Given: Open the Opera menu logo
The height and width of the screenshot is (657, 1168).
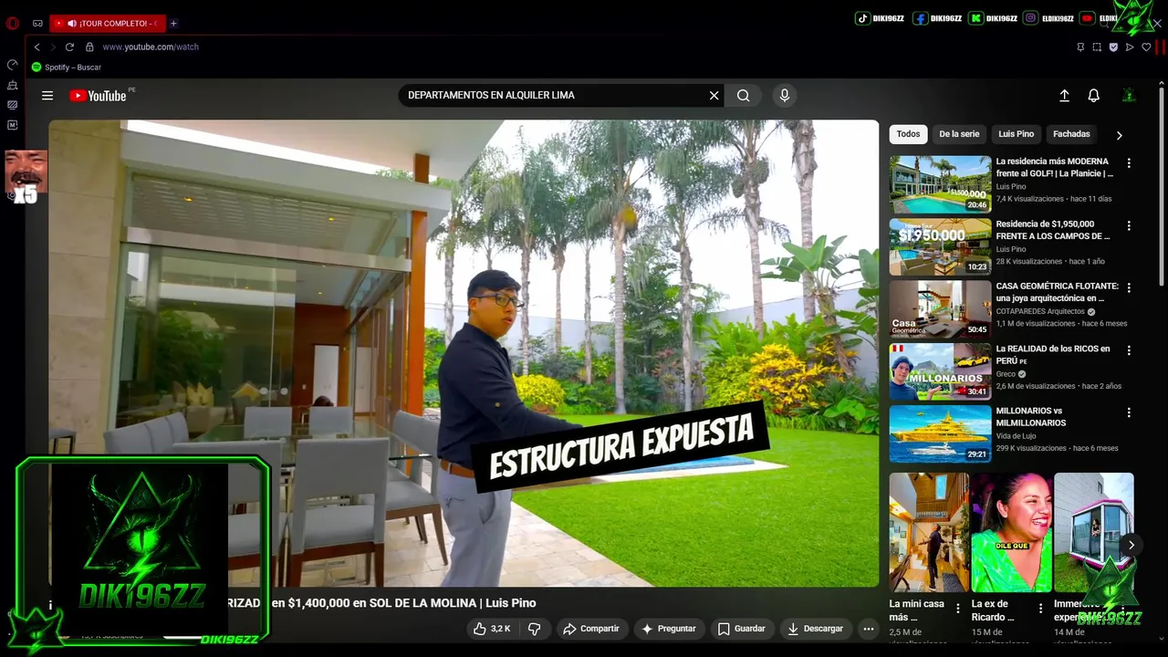Looking at the screenshot, I should (13, 23).
